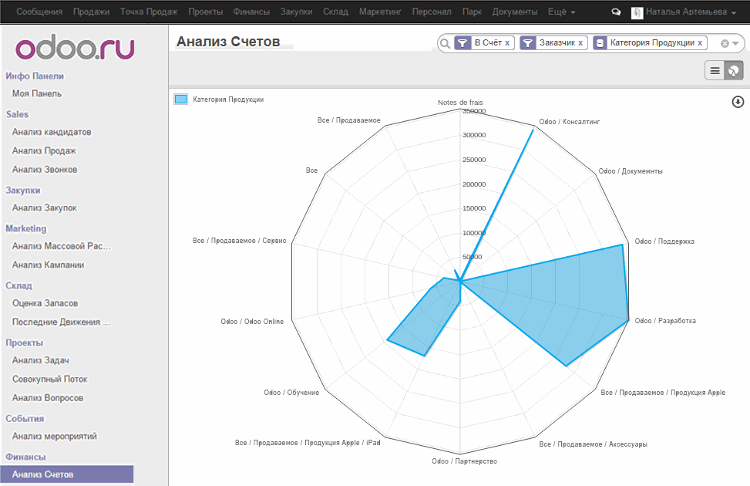The width and height of the screenshot is (750, 486).
Task: Open the Точка Продаж menu
Action: (149, 12)
